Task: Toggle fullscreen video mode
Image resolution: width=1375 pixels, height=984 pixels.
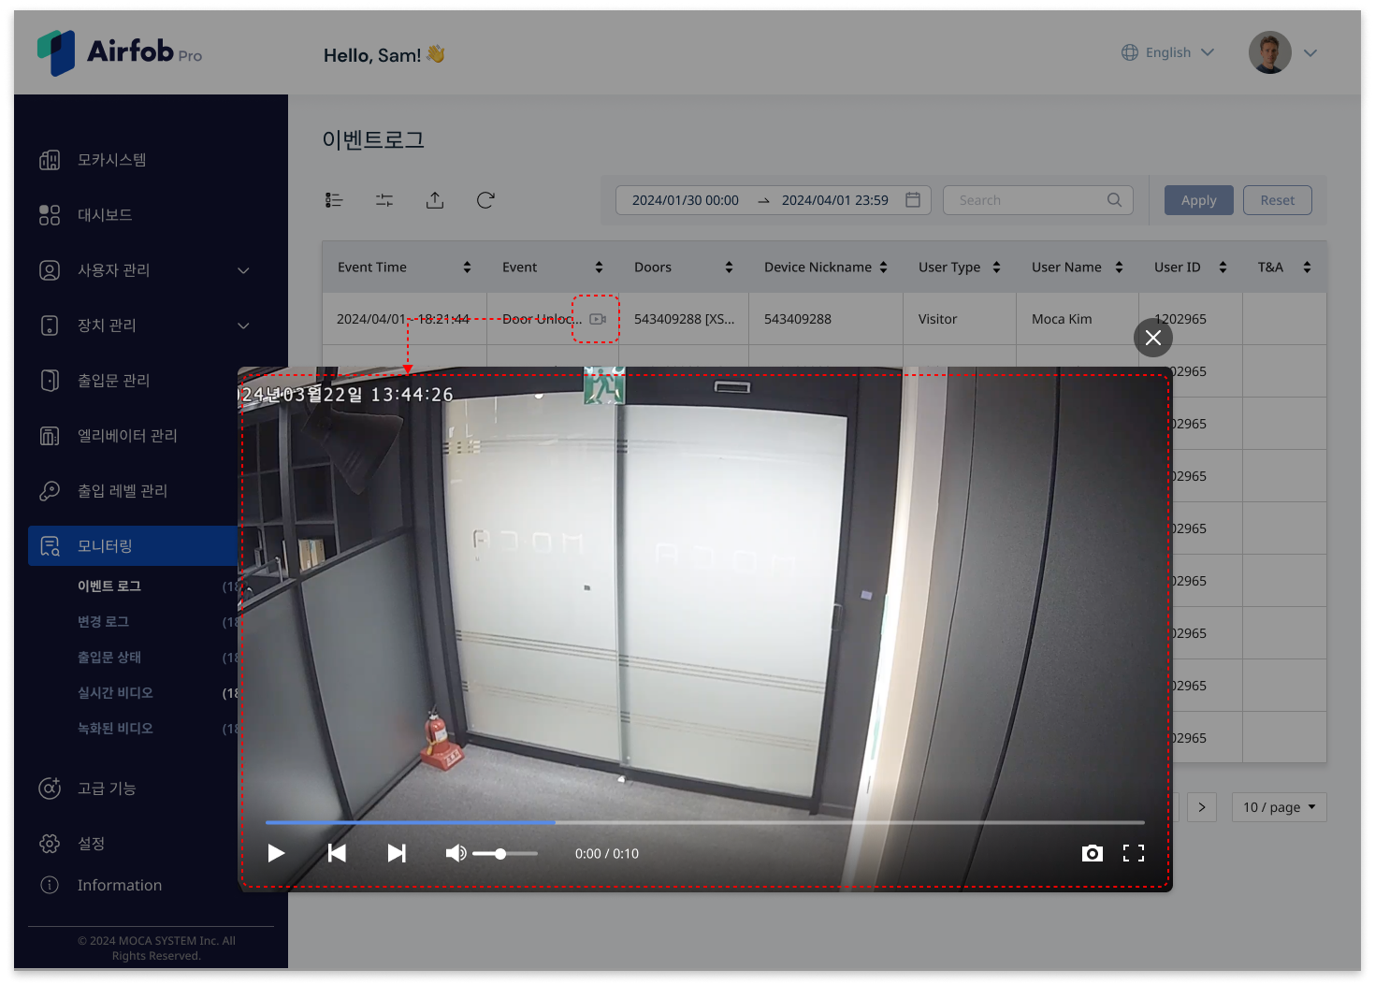Action: tap(1134, 853)
